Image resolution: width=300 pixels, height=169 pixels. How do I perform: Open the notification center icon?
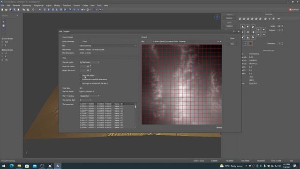[295, 166]
